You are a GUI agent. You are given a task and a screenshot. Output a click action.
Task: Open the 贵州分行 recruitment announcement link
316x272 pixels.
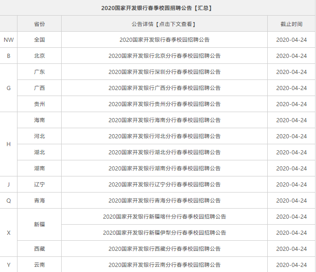(165, 104)
